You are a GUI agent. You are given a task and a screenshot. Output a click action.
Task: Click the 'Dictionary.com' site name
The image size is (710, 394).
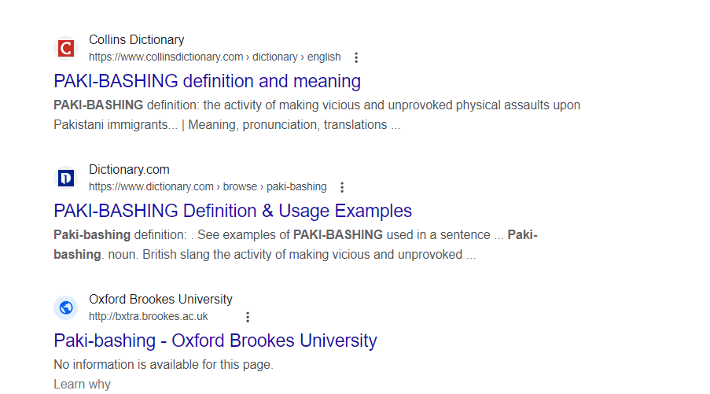click(129, 169)
